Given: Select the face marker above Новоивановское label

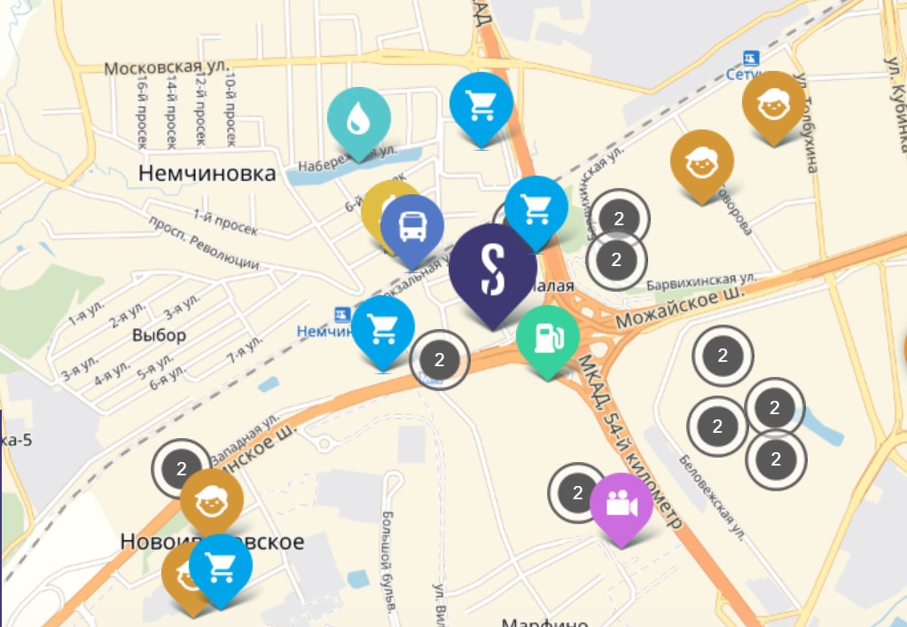Looking at the screenshot, I should (212, 500).
